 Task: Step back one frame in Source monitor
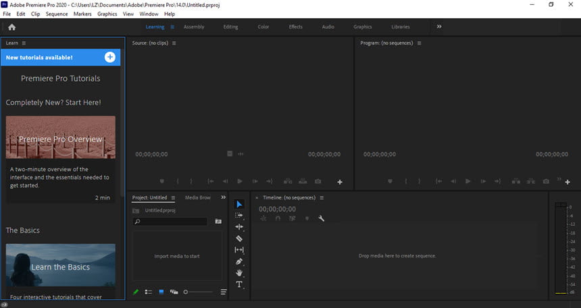click(225, 181)
